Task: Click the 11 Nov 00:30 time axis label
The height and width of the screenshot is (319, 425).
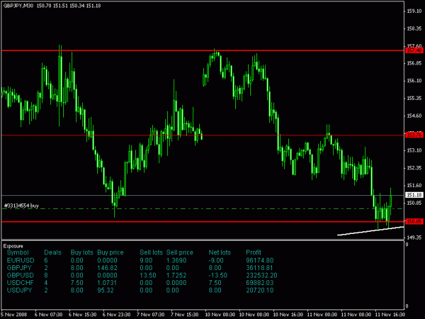Action: [x=322, y=314]
